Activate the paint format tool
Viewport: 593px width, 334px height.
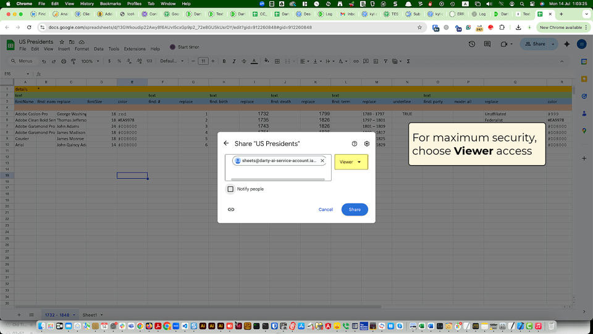tap(74, 61)
